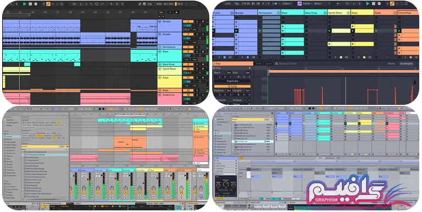Viewport: 422px width, 212px height.
Task: Click Play in the bottom-left light-theme window
Action: [96, 109]
